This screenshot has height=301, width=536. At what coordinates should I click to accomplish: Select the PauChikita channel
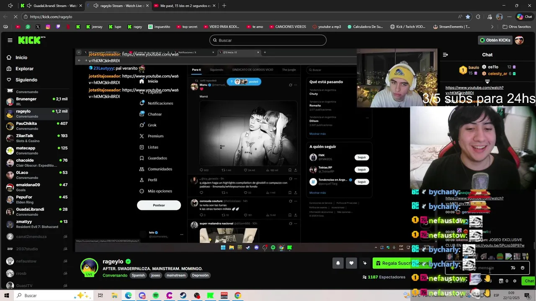click(37, 126)
